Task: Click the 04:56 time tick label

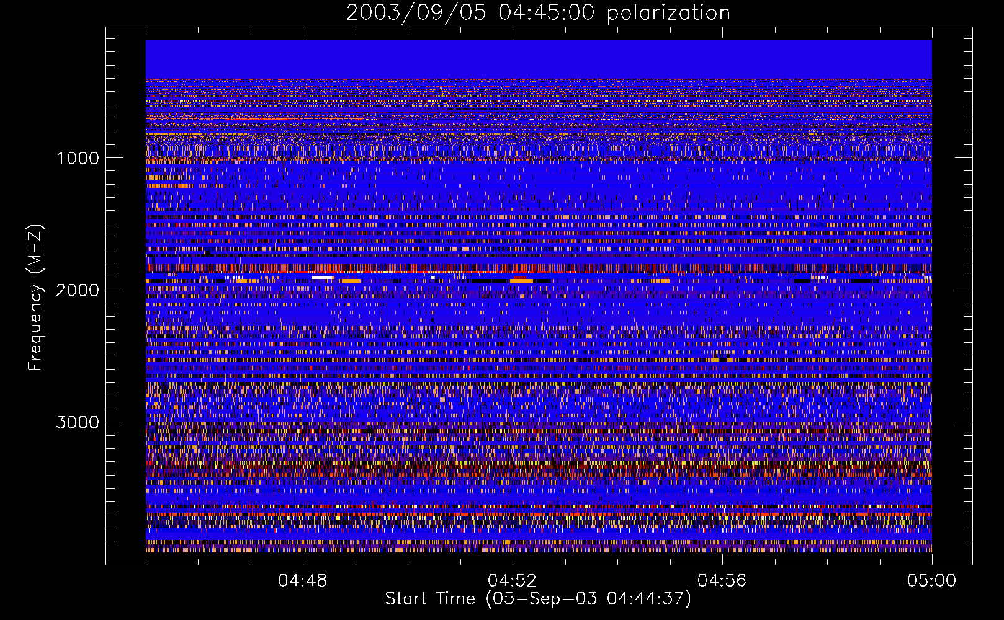Action: 722,581
